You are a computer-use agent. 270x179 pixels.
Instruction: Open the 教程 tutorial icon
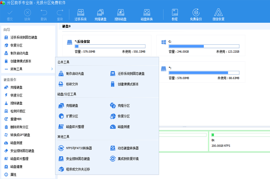pos(174,14)
